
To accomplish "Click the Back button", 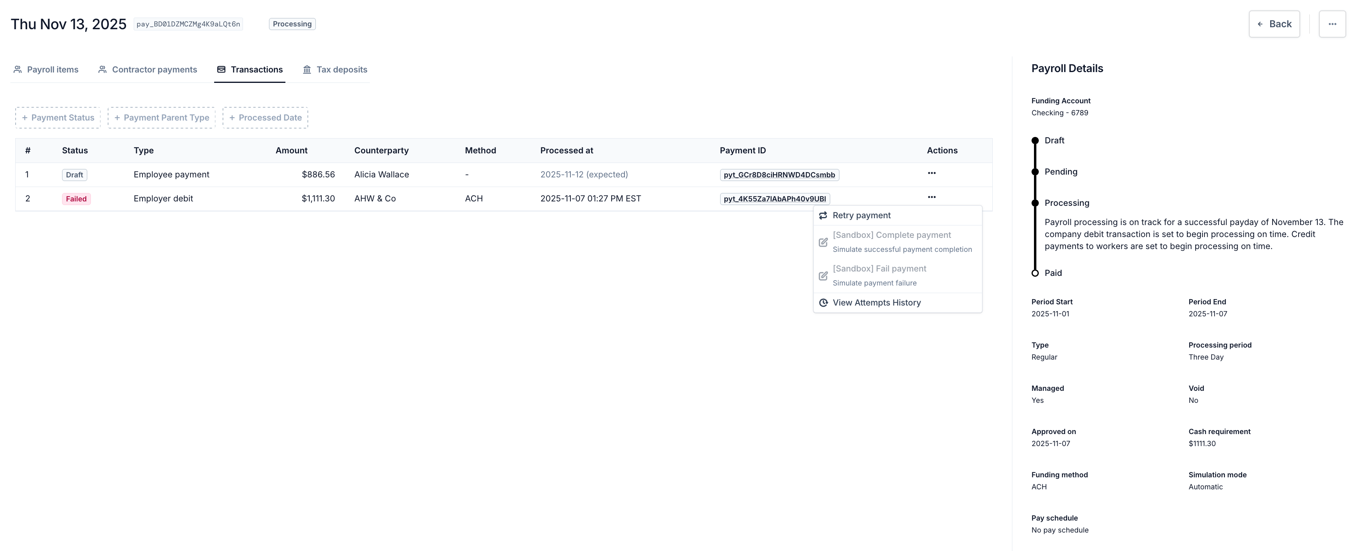I will [1274, 24].
